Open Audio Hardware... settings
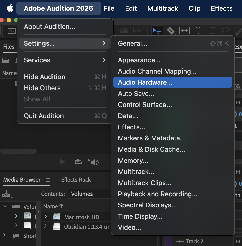Viewport: 242px width, 246px height. point(173,82)
